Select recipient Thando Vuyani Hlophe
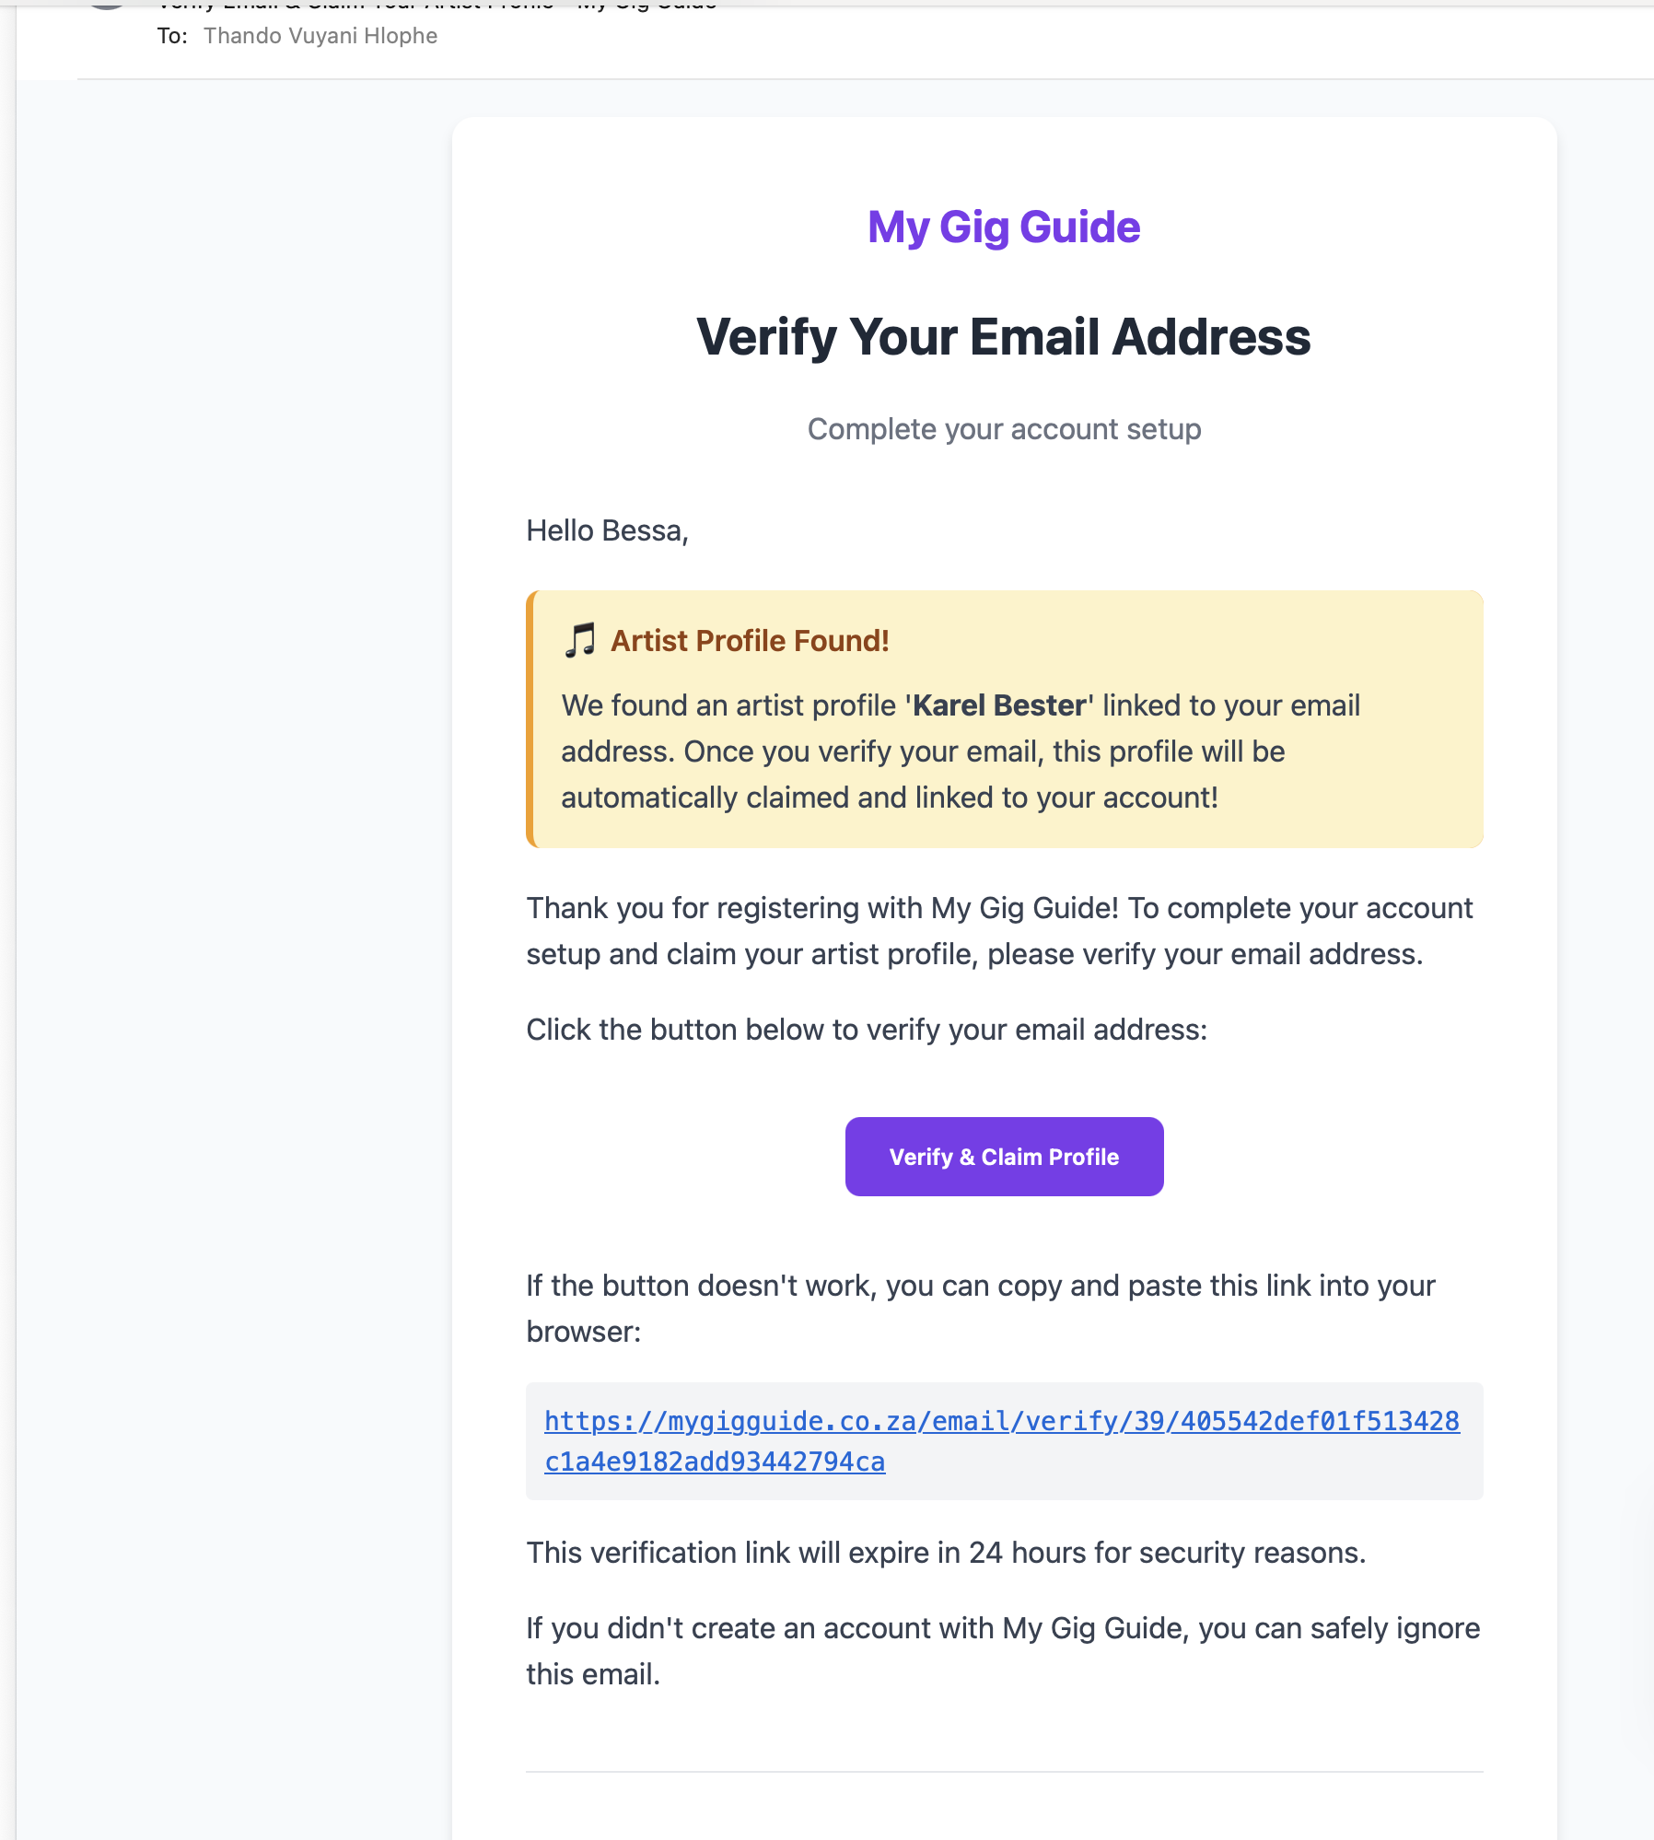Image resolution: width=1654 pixels, height=1840 pixels. click(x=320, y=36)
